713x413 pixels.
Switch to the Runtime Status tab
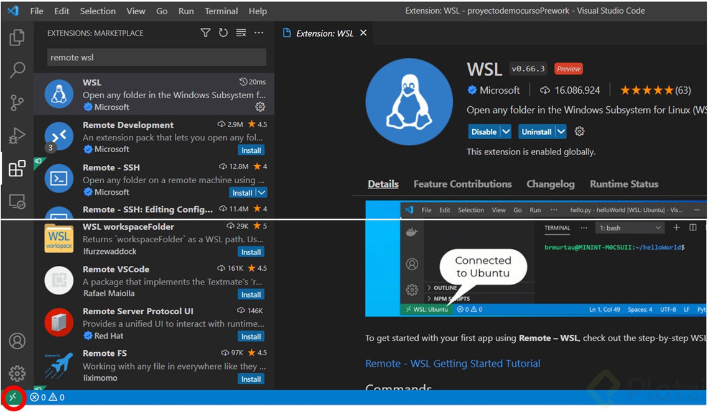(624, 184)
